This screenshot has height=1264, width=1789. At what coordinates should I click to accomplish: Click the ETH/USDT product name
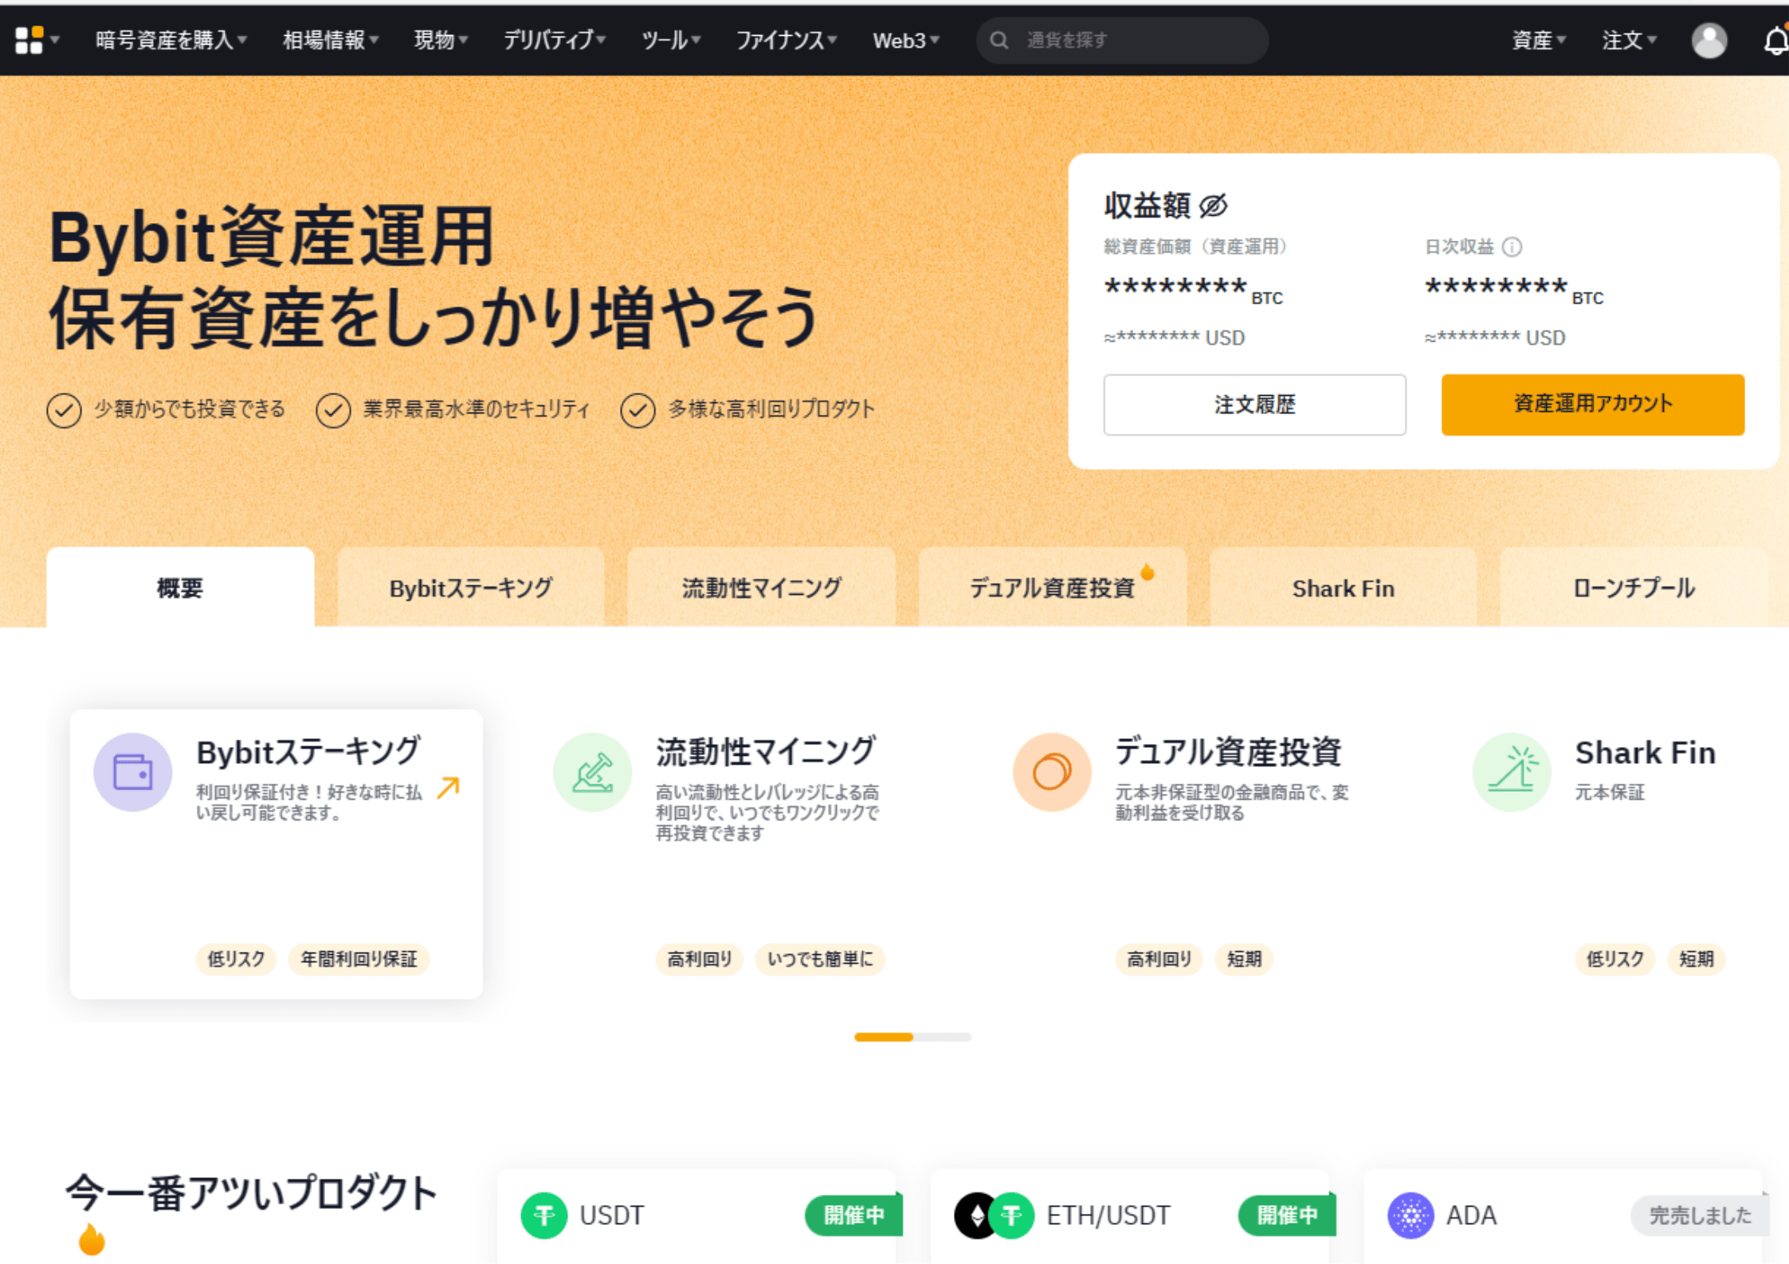(x=1108, y=1215)
